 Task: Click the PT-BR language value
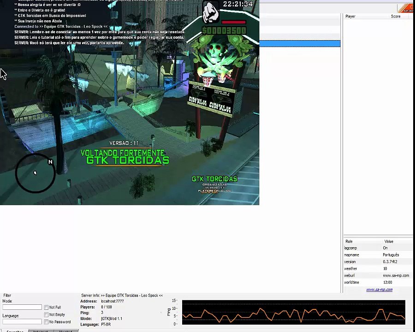tap(106, 325)
